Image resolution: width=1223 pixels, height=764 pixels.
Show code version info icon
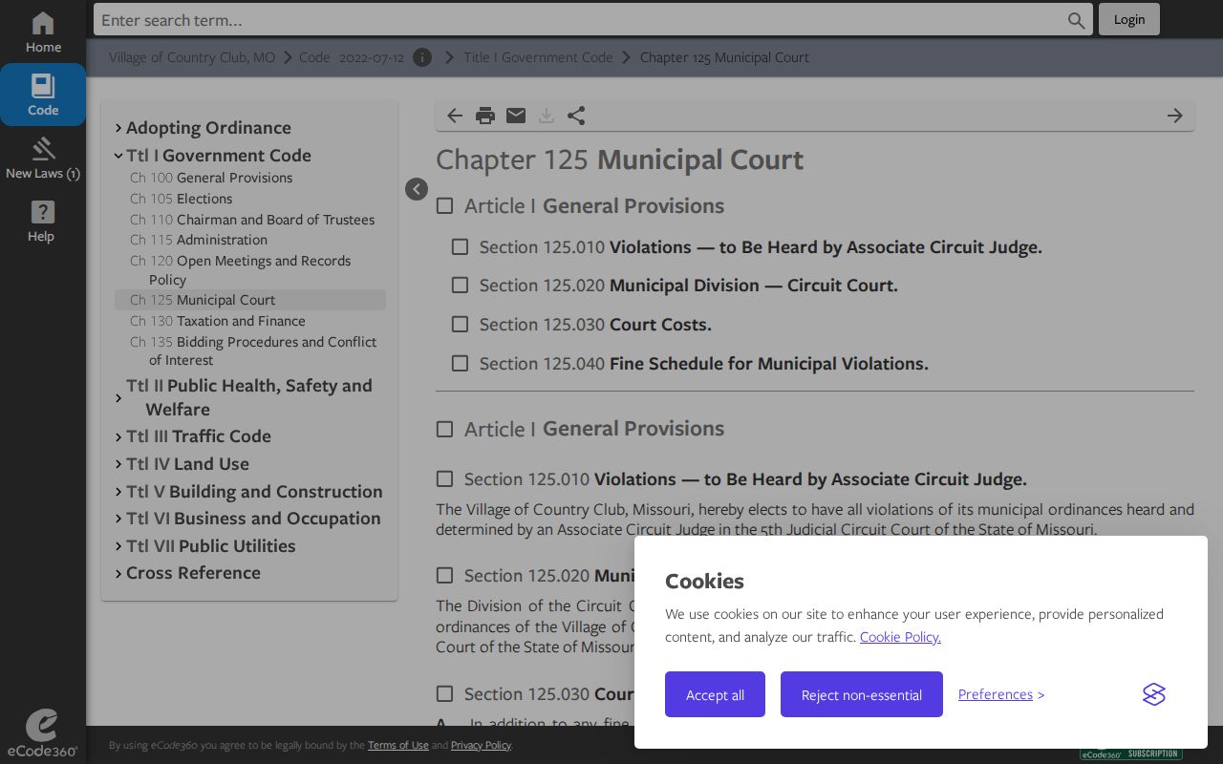click(x=422, y=57)
